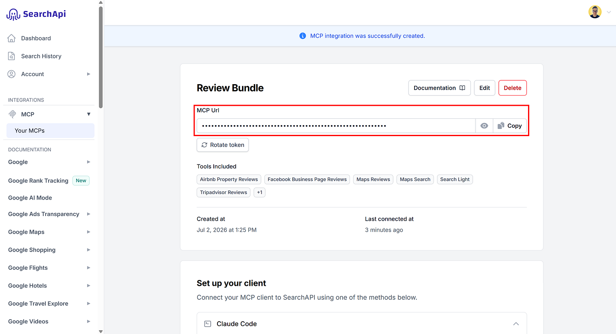This screenshot has height=334, width=616.
Task: Delete the Review Bundle integration
Action: [x=512, y=88]
